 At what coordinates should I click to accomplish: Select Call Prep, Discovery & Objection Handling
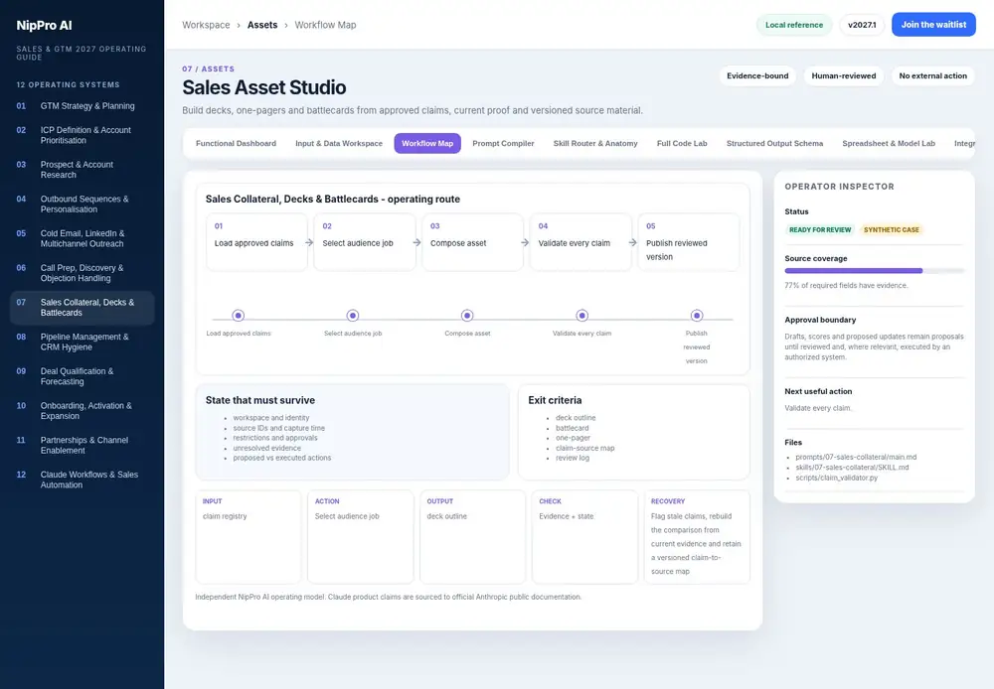83,273
